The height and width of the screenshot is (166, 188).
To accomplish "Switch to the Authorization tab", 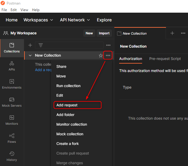I will (x=131, y=59).
